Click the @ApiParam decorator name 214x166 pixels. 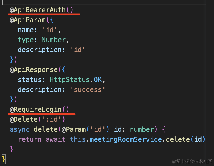tap(26, 20)
